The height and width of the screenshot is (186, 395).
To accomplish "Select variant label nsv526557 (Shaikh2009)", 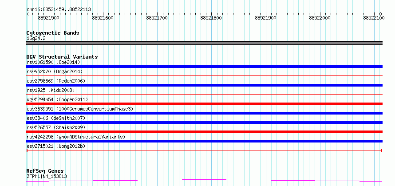I will coord(56,127).
